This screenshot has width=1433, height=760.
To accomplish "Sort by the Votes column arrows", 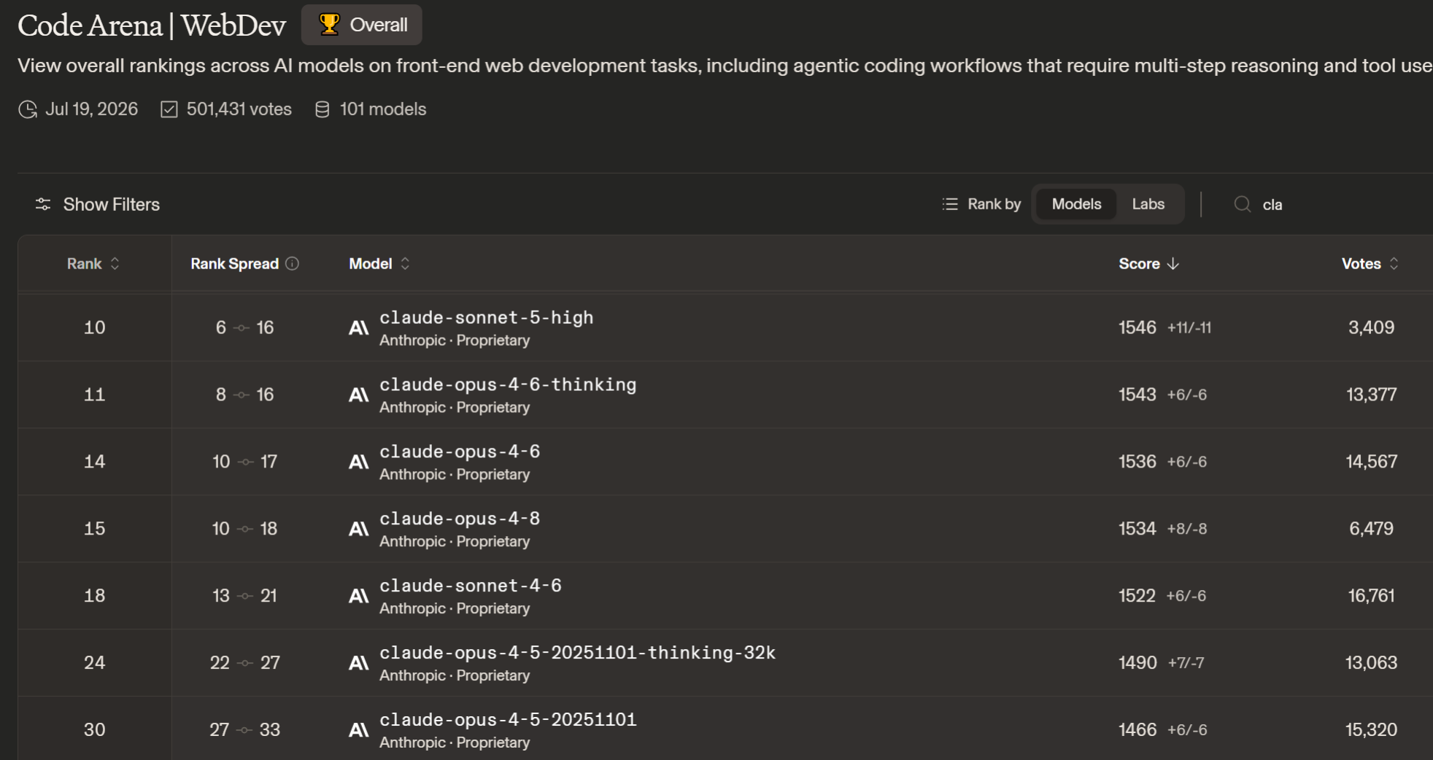I will (1394, 263).
